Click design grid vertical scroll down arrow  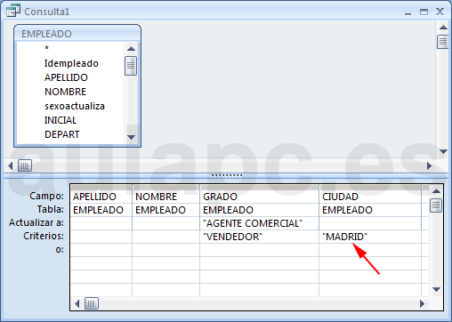pyautogui.click(x=436, y=289)
